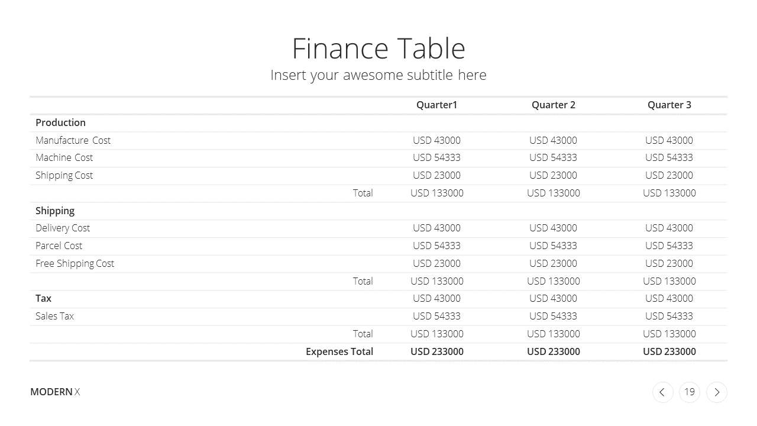Select the subtitle placeholder text
The width and height of the screenshot is (757, 426).
[378, 75]
